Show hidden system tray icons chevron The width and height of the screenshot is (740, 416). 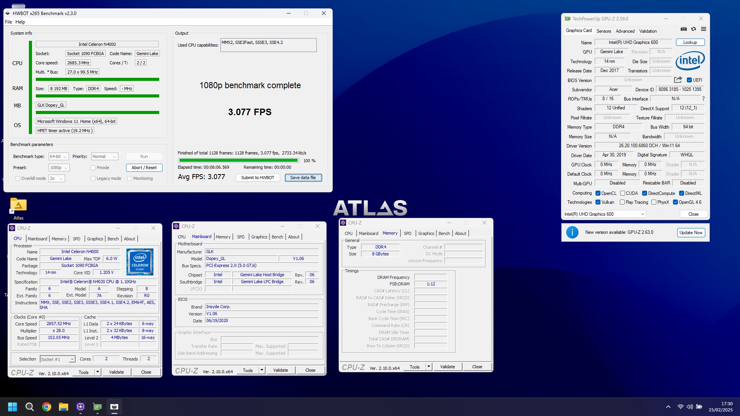coord(668,407)
